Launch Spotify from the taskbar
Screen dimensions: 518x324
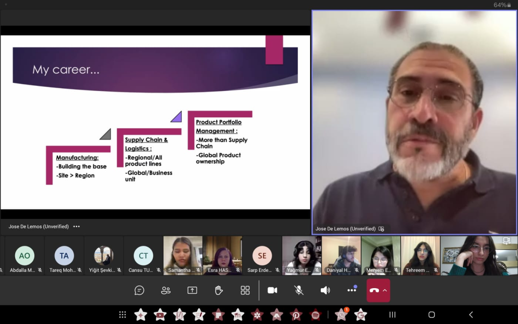click(315, 315)
